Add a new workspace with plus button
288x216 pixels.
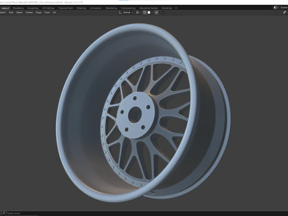coord(176,8)
